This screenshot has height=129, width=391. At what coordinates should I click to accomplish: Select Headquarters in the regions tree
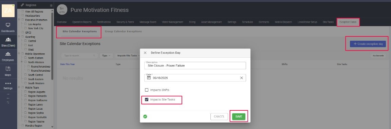coord(33,16)
